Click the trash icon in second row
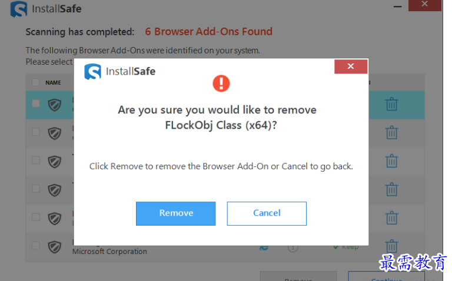Screen dimensions: 452x281 tap(391, 132)
